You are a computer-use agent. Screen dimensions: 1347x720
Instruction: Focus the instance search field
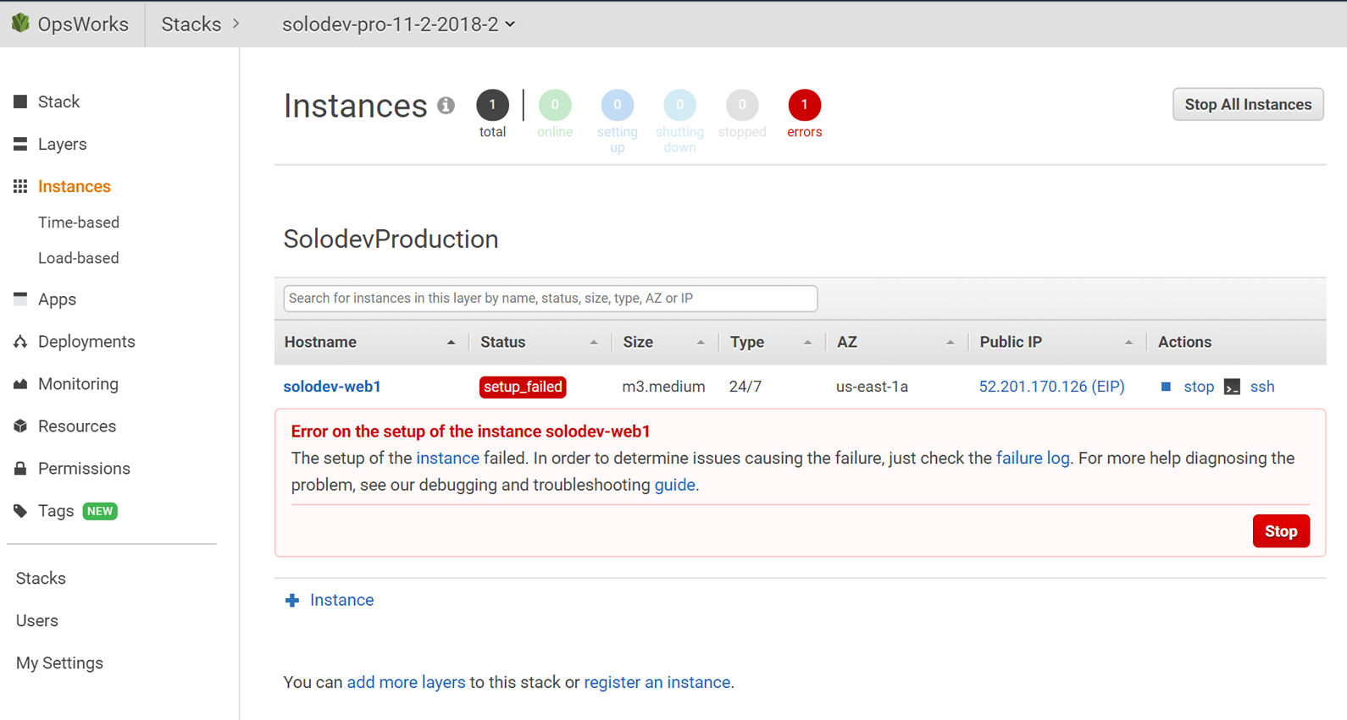pyautogui.click(x=551, y=299)
